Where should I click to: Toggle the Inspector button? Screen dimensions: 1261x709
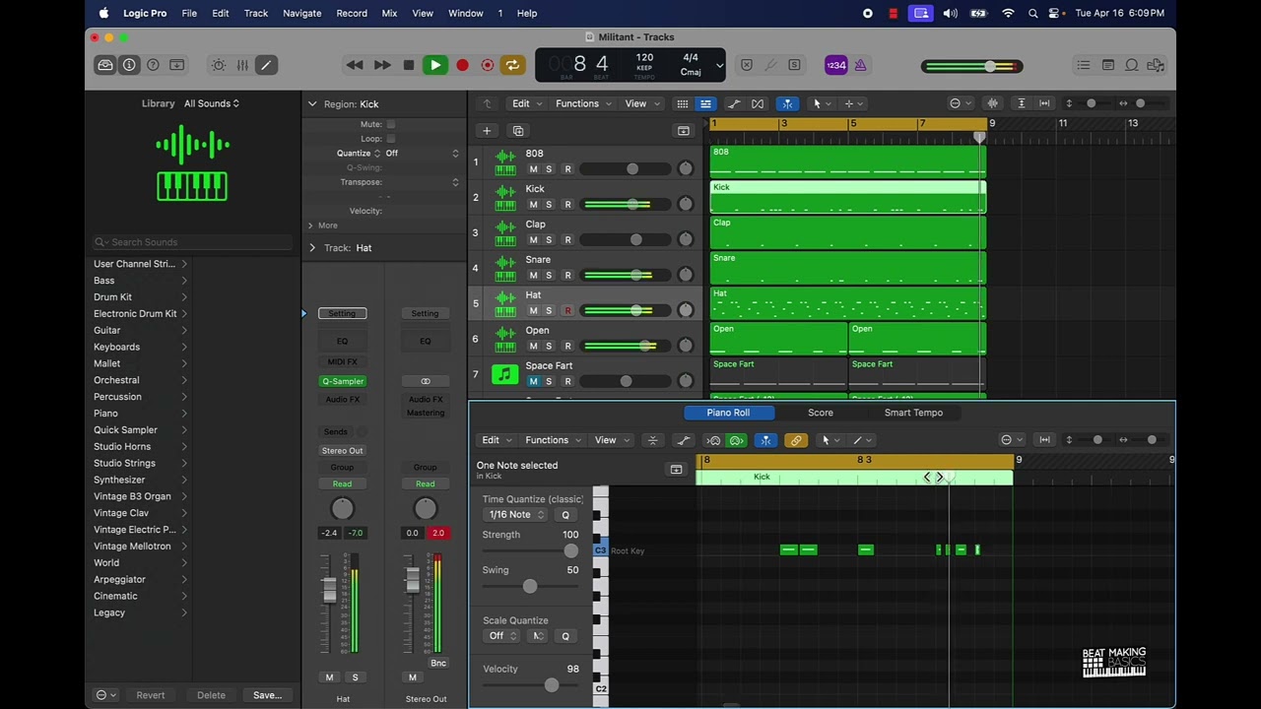pos(129,65)
